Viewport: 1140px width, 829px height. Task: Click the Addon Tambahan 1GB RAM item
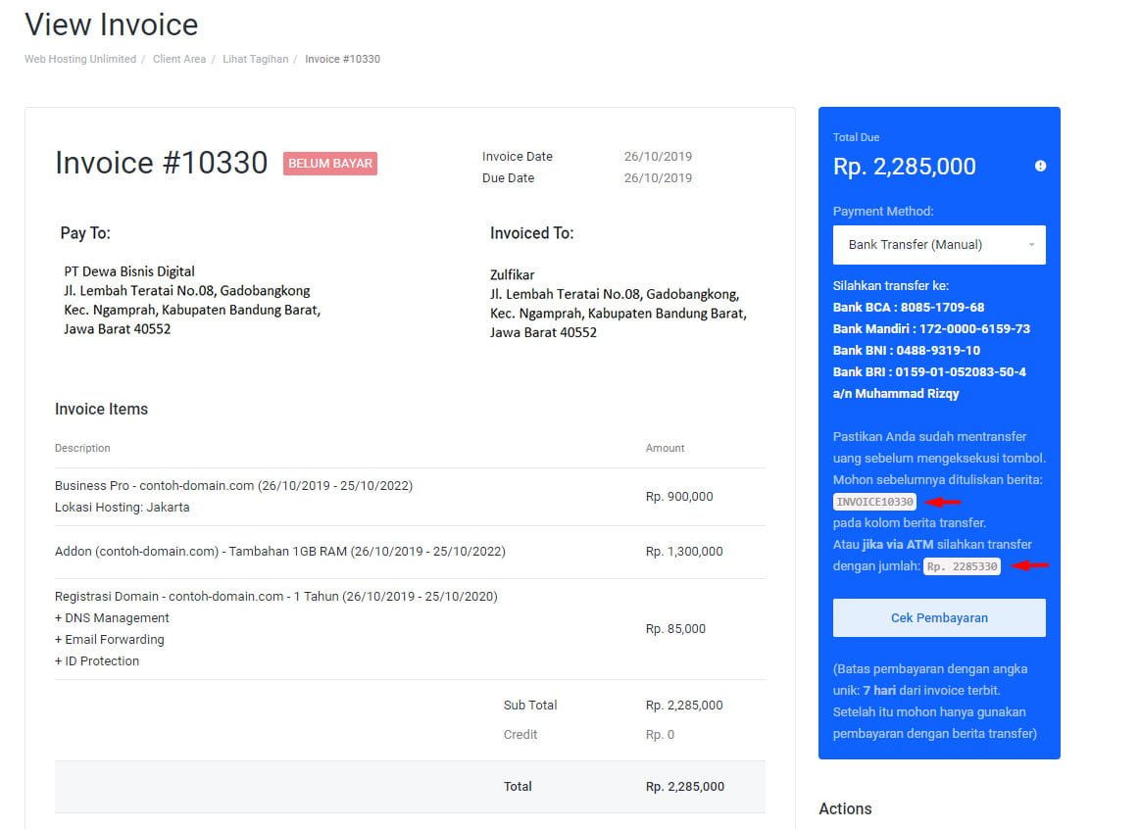pyautogui.click(x=279, y=552)
